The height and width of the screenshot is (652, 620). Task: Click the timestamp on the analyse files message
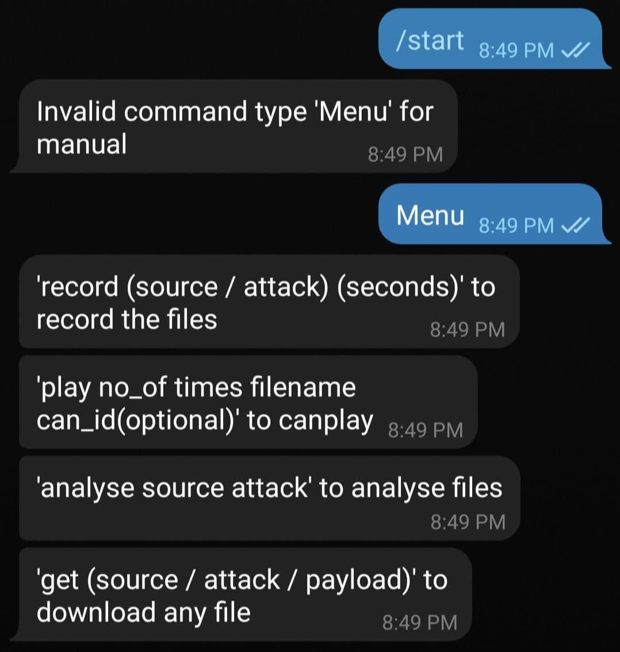click(x=468, y=522)
